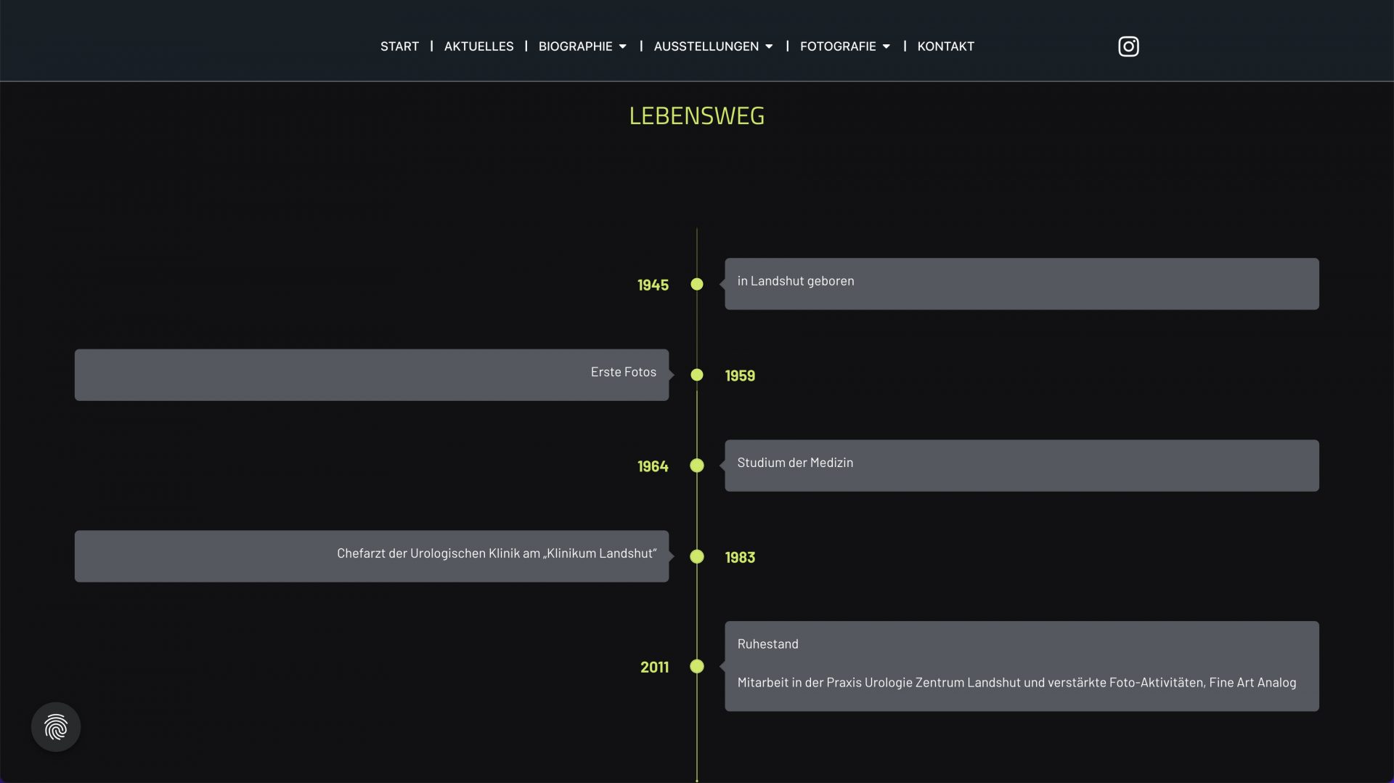The width and height of the screenshot is (1394, 783).
Task: Select the 1983 timeline marker dot
Action: [x=697, y=556]
